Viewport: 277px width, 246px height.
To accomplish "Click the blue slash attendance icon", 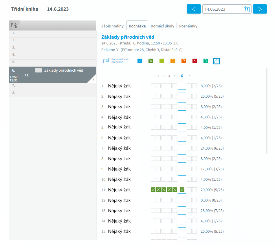I will [140, 61].
